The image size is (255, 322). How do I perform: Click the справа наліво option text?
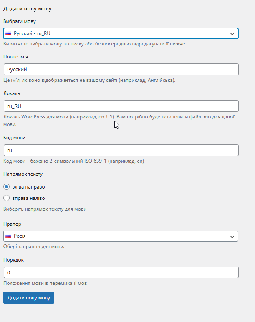(28, 198)
